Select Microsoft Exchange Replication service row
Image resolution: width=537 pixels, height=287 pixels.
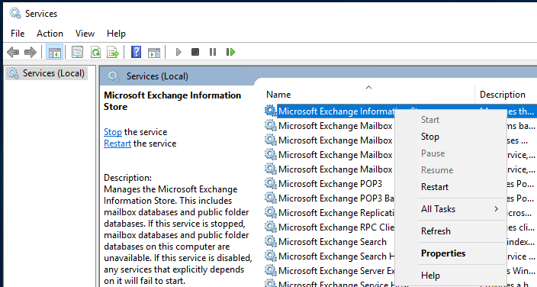[336, 213]
